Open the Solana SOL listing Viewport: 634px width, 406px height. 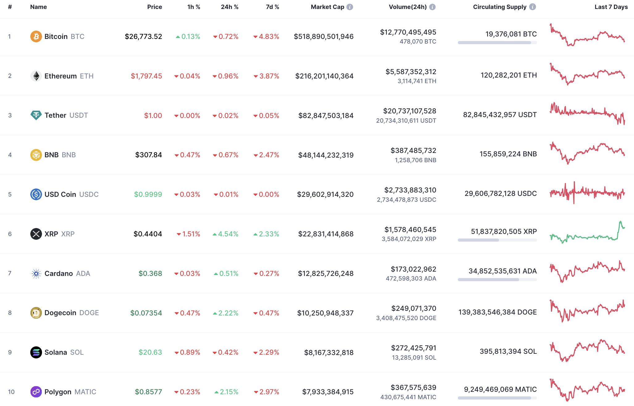coord(56,352)
